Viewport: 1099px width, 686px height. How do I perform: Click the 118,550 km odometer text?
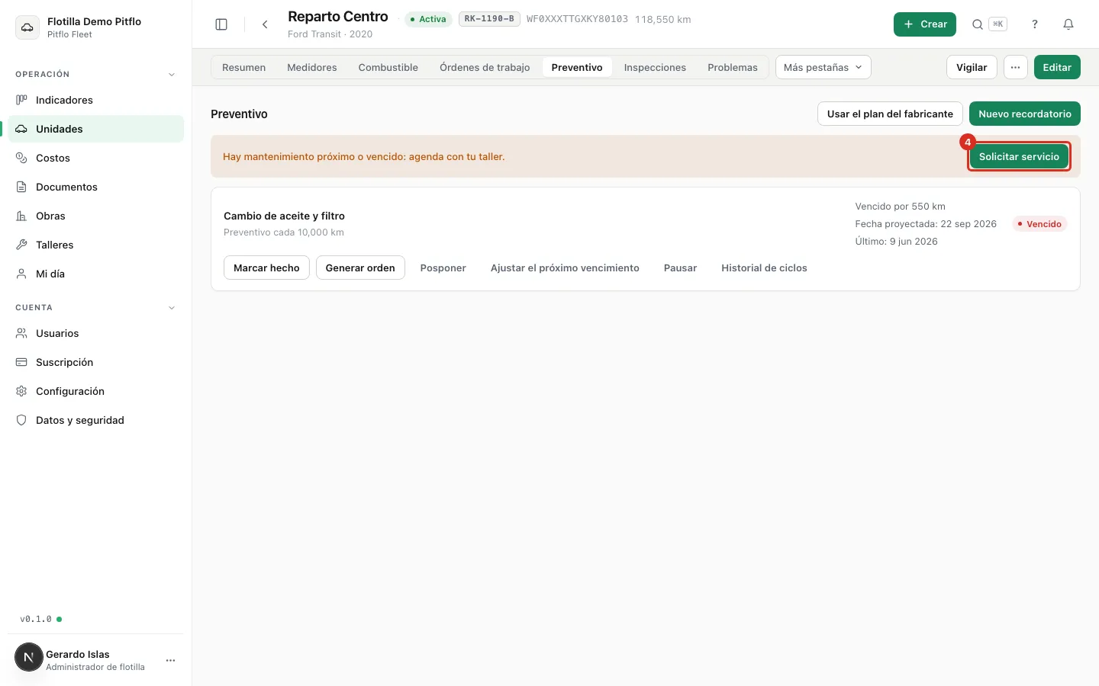click(662, 19)
